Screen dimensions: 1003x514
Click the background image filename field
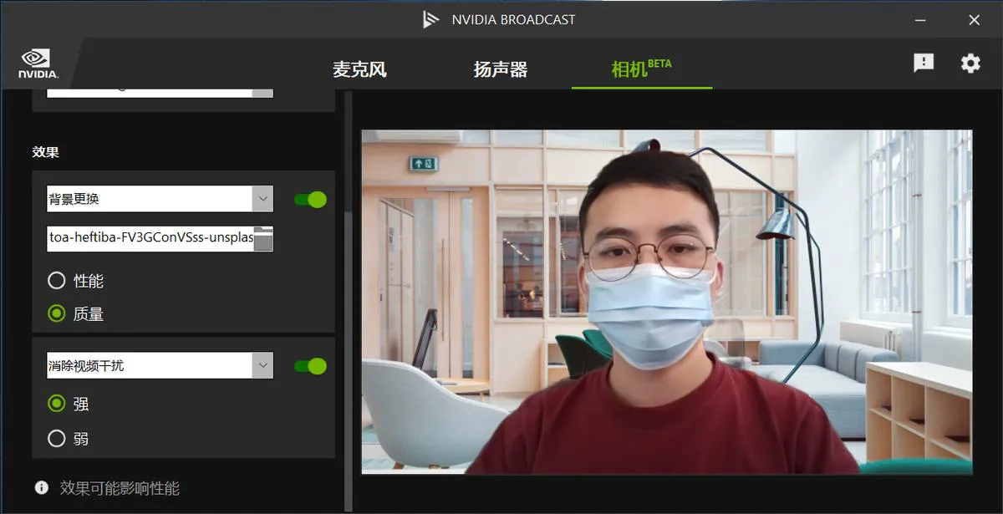(x=150, y=238)
